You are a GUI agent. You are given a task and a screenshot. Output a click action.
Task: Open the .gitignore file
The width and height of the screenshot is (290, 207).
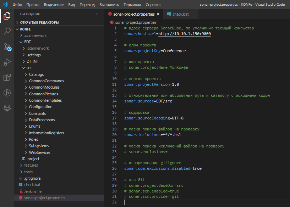pos(32,178)
